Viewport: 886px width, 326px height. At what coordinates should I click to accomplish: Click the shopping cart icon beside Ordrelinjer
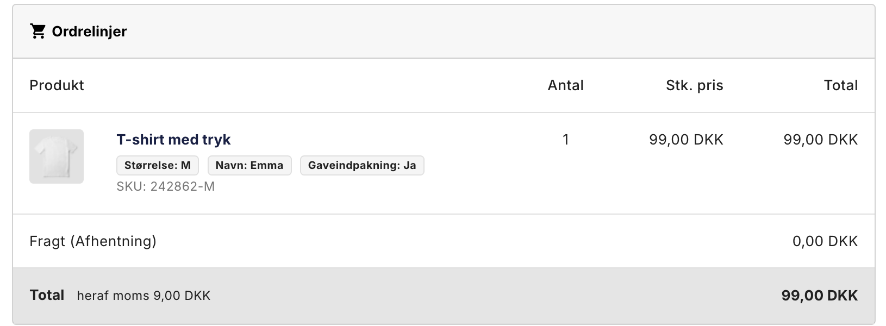tap(38, 32)
